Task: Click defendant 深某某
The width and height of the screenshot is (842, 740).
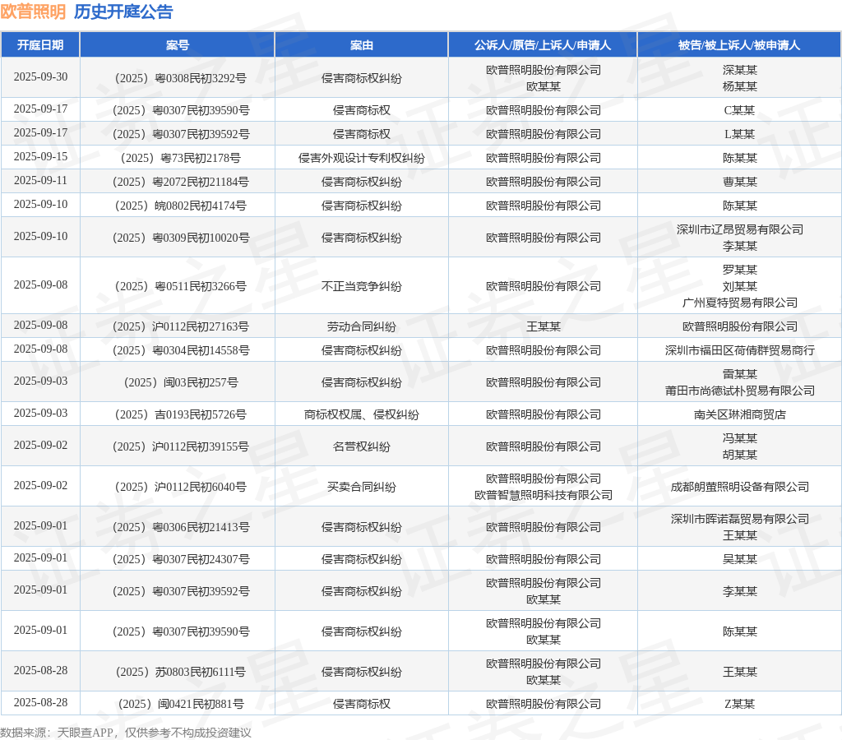Action: pyautogui.click(x=740, y=70)
